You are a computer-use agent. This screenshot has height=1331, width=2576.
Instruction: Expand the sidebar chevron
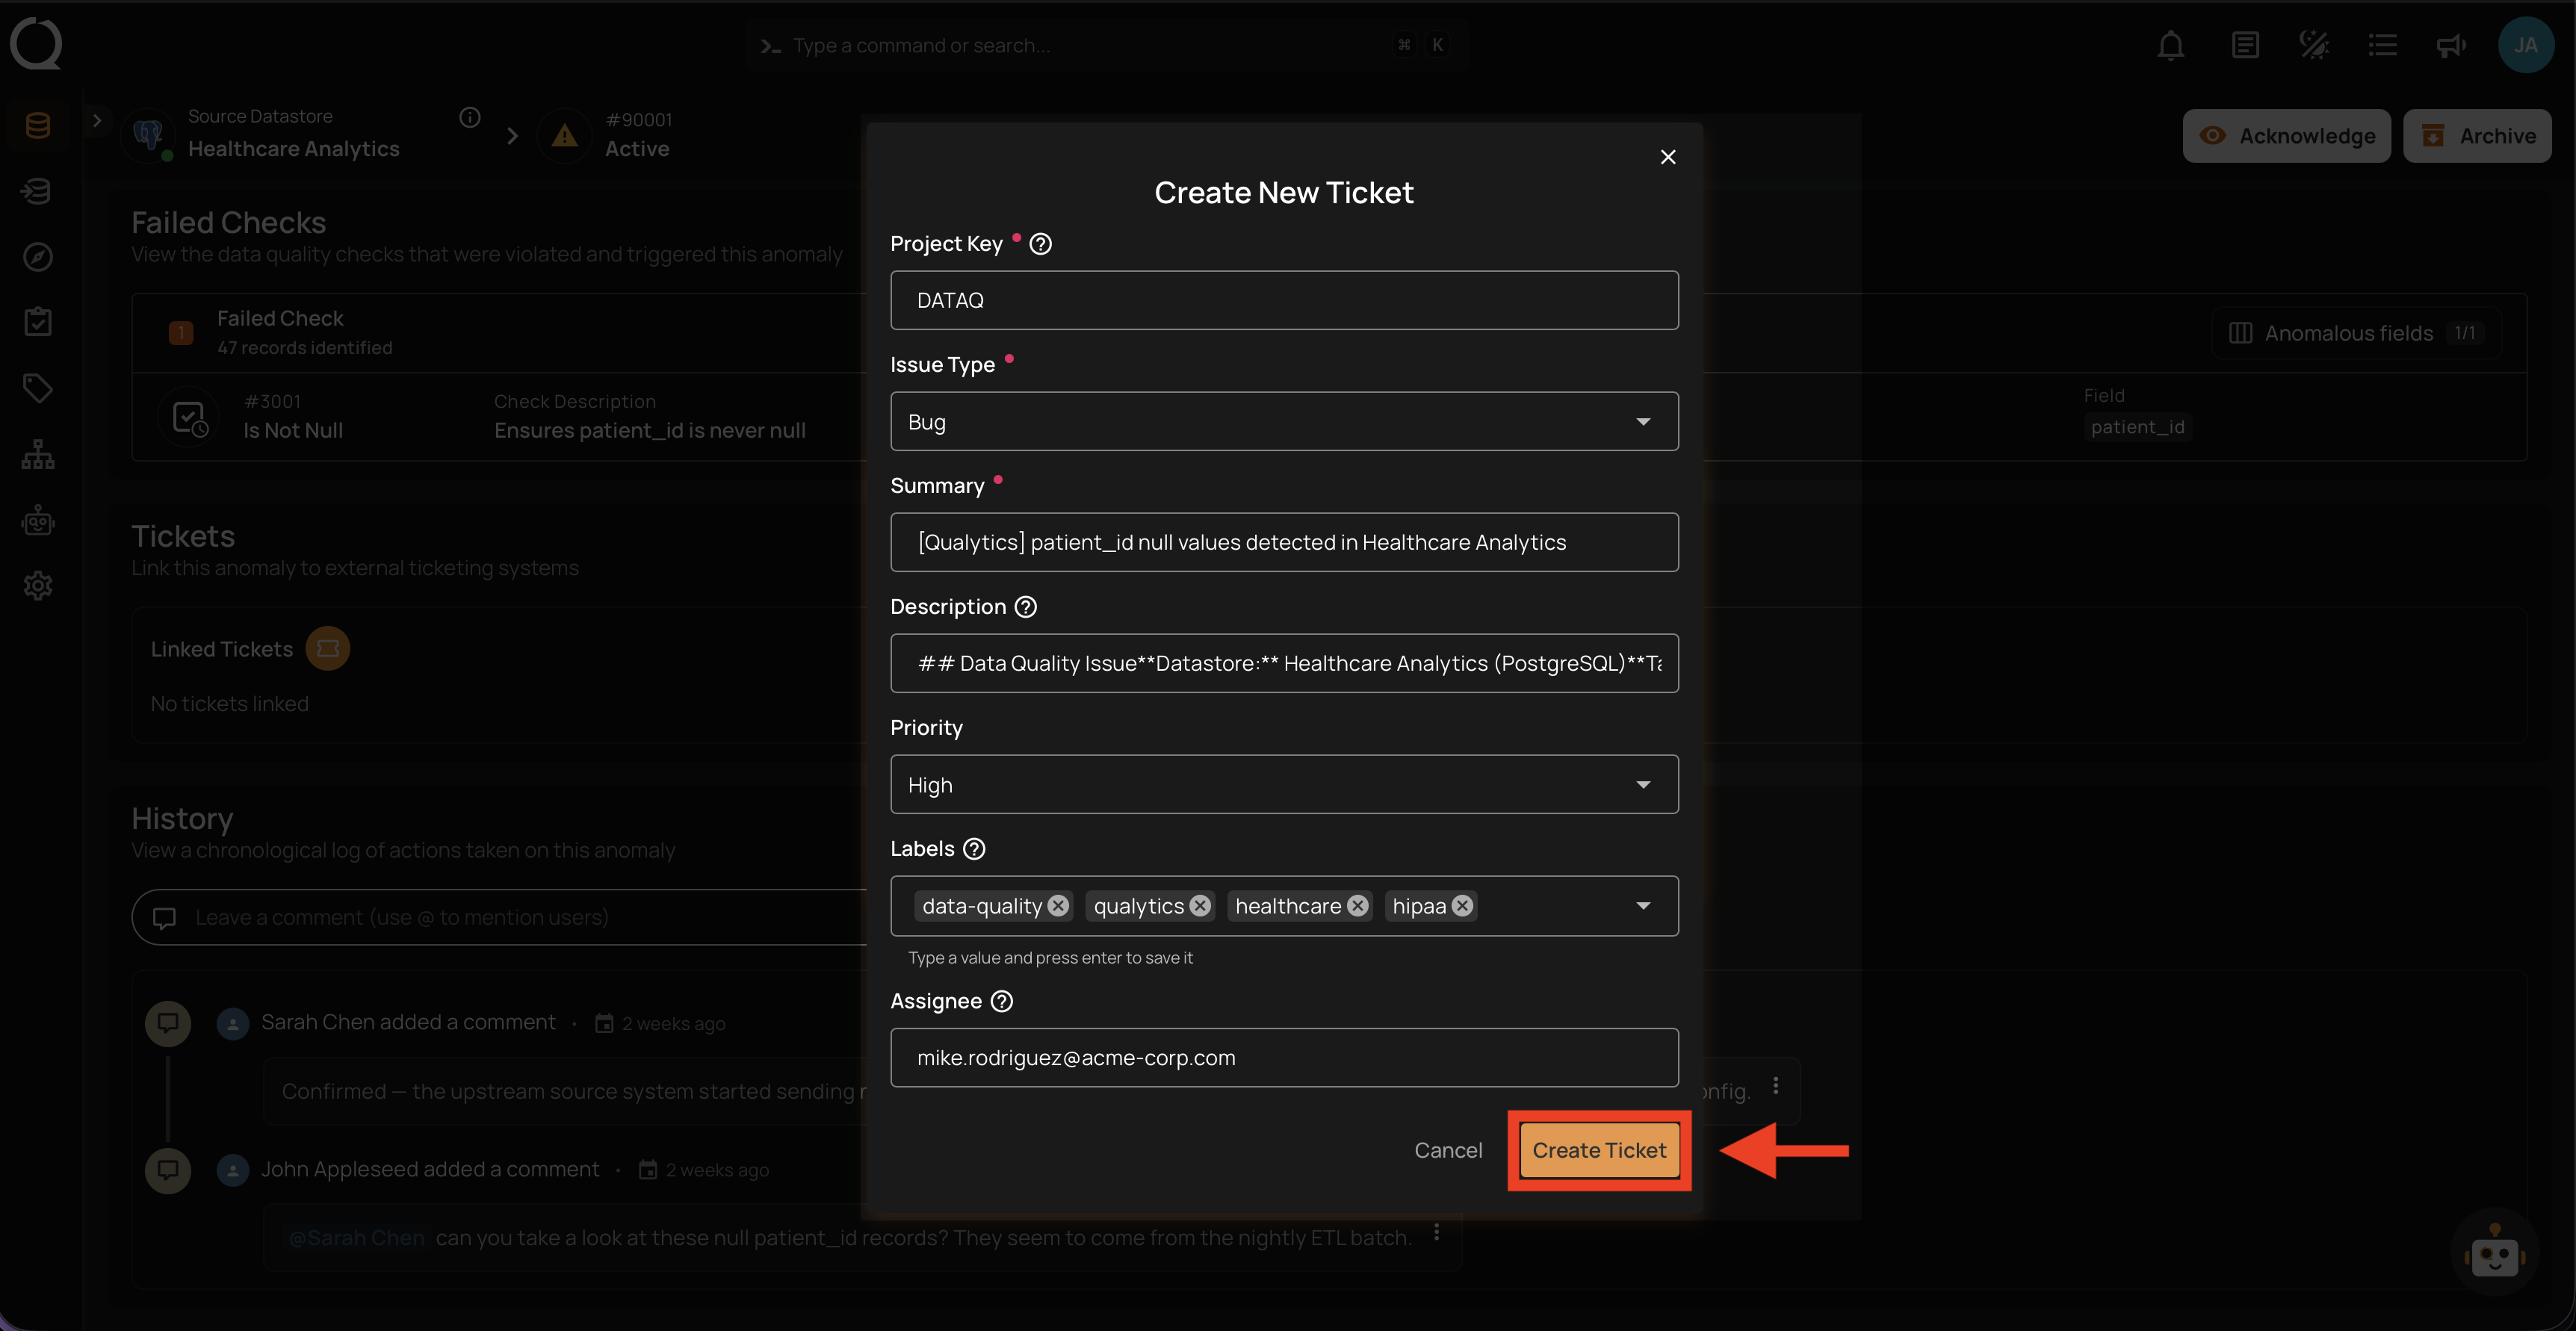(x=97, y=121)
